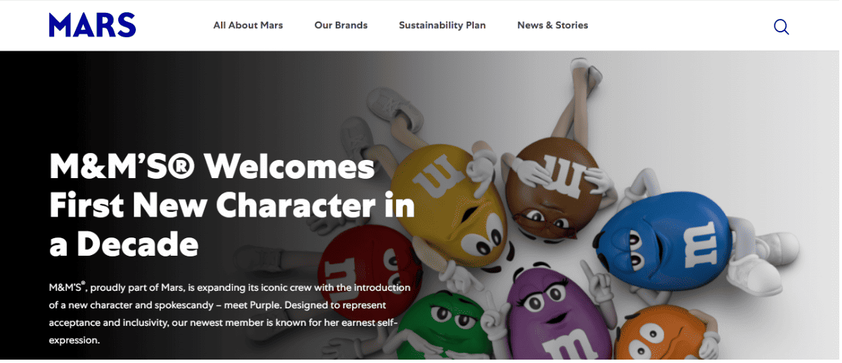
Task: Open the All About Mars menu
Action: tap(248, 26)
